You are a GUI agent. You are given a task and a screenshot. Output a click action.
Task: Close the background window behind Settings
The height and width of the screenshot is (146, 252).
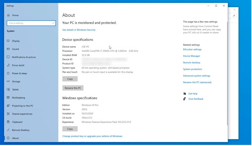235,10
